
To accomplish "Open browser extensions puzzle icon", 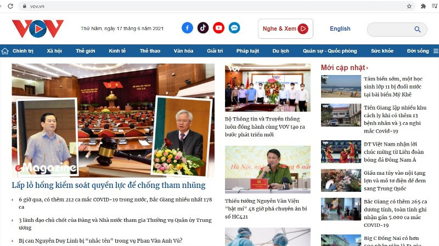I will 423,6.
